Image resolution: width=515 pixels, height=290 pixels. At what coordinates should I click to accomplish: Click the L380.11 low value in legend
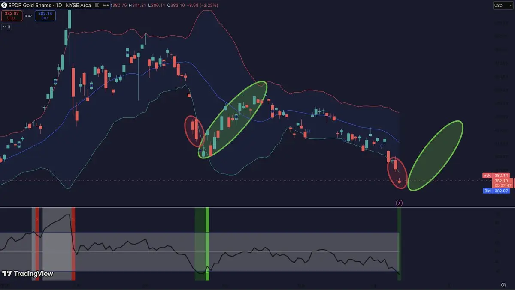point(156,5)
